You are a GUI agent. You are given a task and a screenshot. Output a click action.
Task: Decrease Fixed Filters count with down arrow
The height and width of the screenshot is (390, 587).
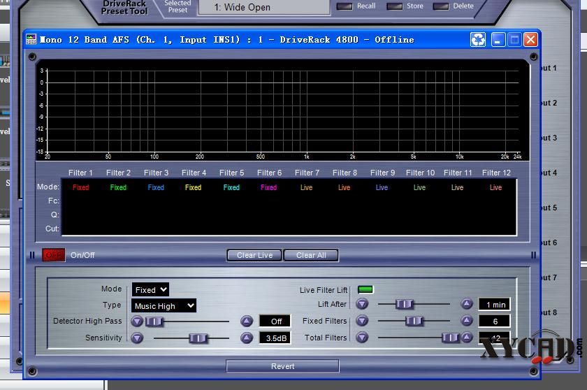pyautogui.click(x=362, y=321)
